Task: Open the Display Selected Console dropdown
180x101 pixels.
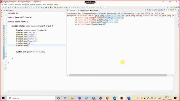Action: click(x=169, y=10)
